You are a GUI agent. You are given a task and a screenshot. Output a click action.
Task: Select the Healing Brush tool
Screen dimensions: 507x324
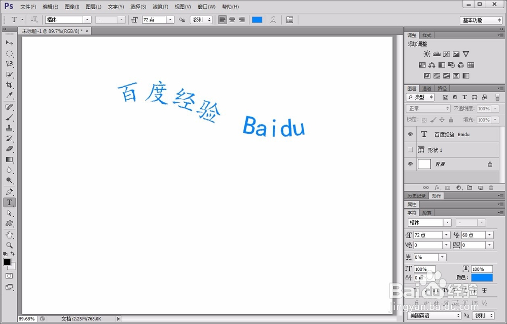(9, 107)
